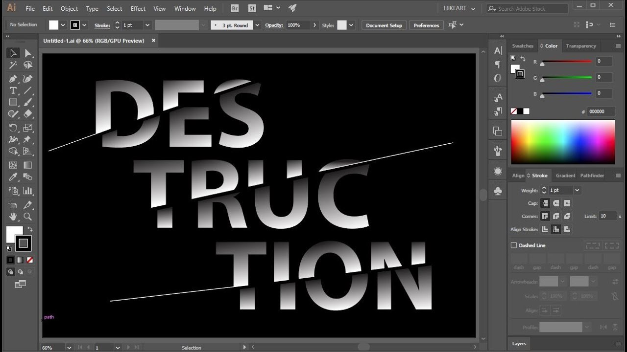Expand the Opacity dropdown arrow
The height and width of the screenshot is (352, 627).
314,25
